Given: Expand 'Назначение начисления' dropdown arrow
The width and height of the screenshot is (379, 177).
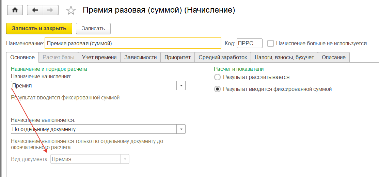Looking at the screenshot, I should pos(181,85).
